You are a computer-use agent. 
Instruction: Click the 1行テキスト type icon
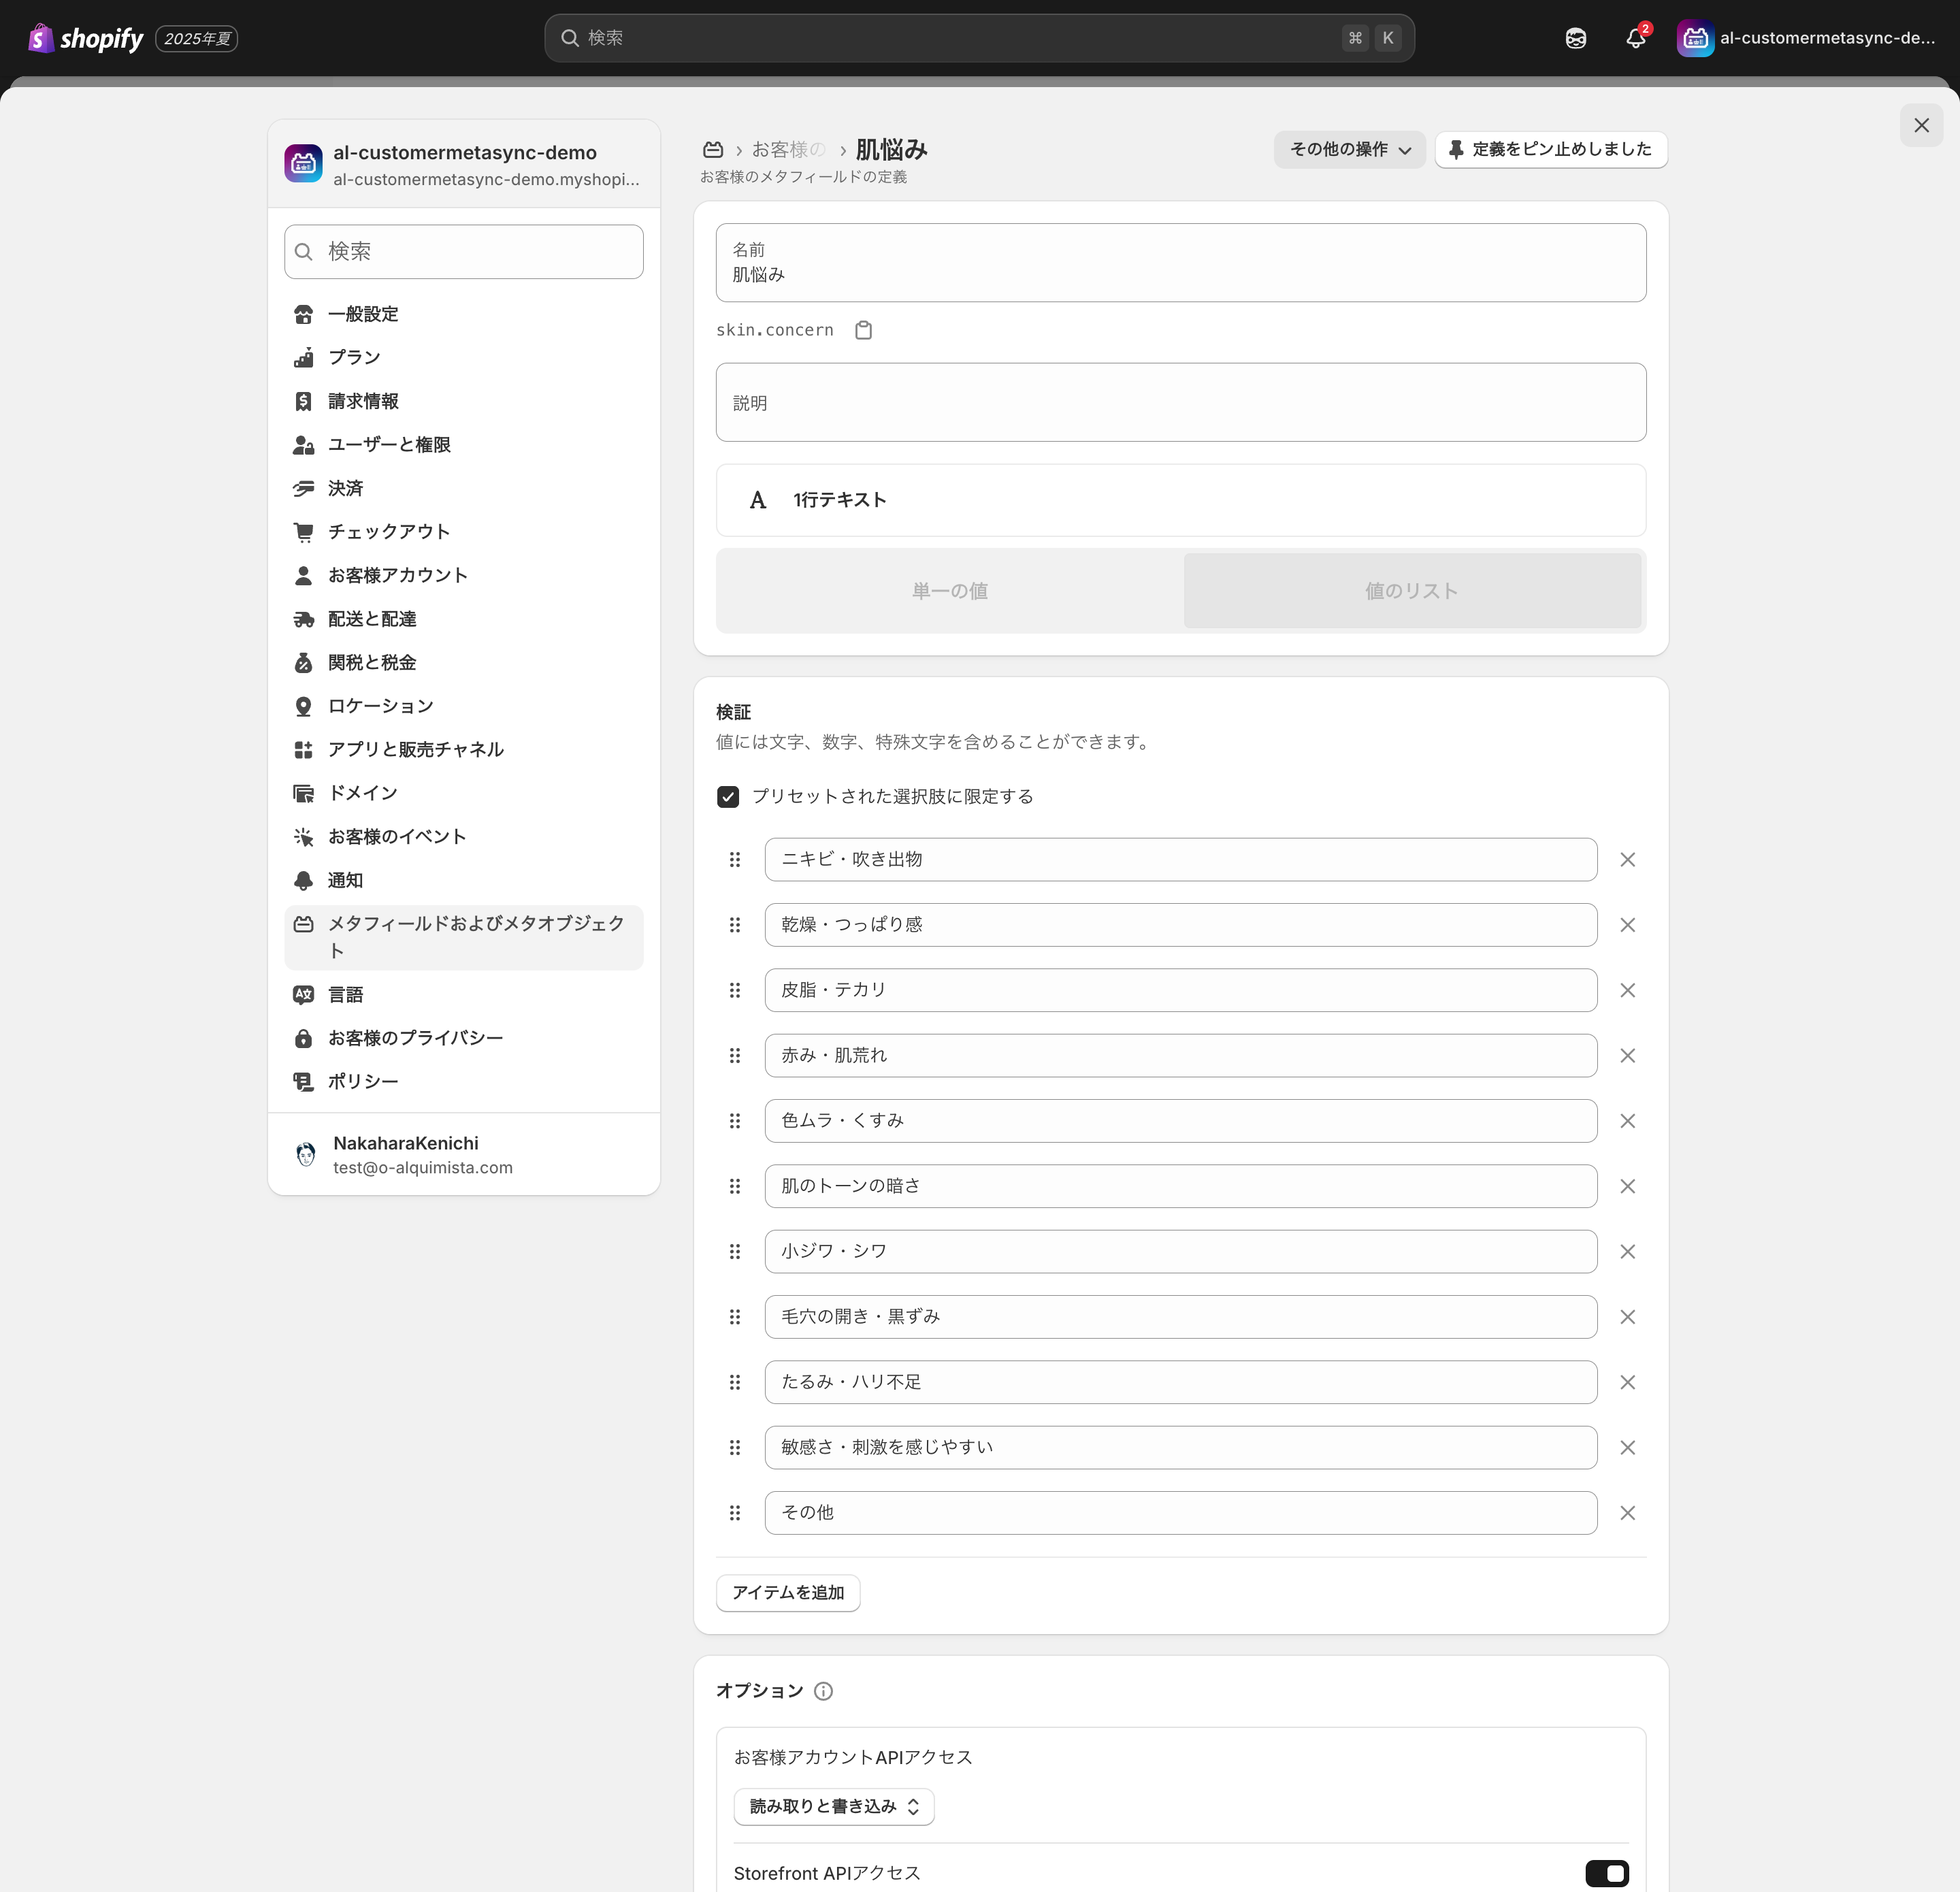[x=758, y=500]
